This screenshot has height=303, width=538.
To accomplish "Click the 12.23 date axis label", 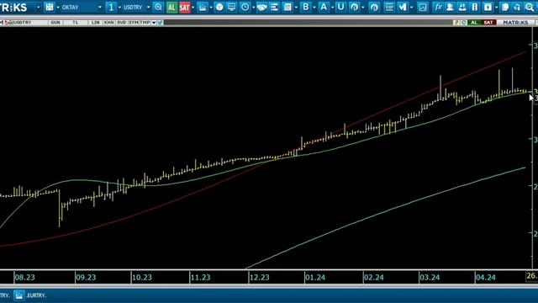I will 260,277.
